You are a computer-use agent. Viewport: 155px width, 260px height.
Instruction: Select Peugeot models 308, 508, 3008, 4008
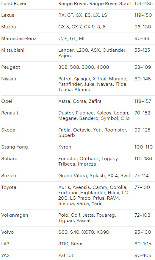(84, 67)
